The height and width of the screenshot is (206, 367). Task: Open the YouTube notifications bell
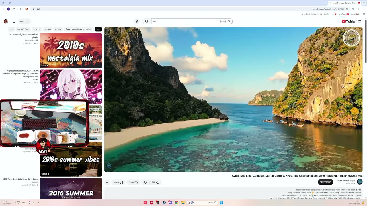pos(14,21)
